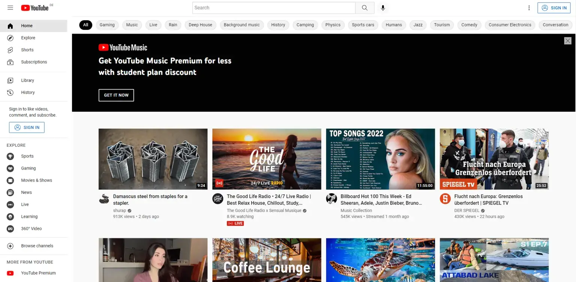Open The Good Life live radio thumbnail

coord(267,159)
